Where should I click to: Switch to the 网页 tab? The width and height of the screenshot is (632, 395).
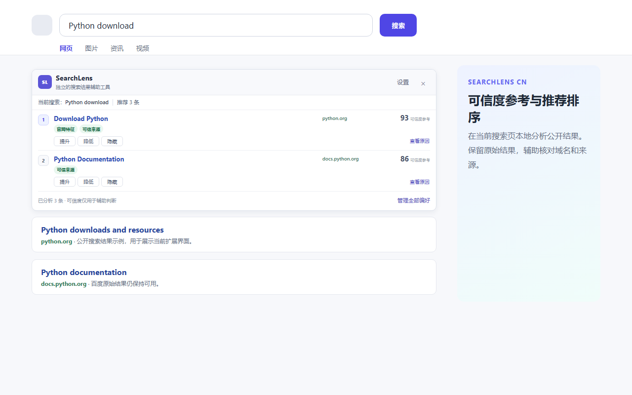[66, 48]
